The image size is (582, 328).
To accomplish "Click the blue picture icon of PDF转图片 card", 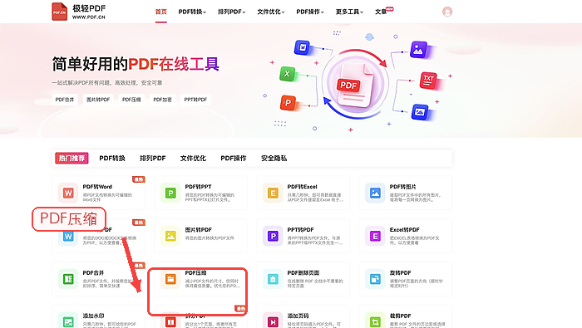I will pos(375,193).
